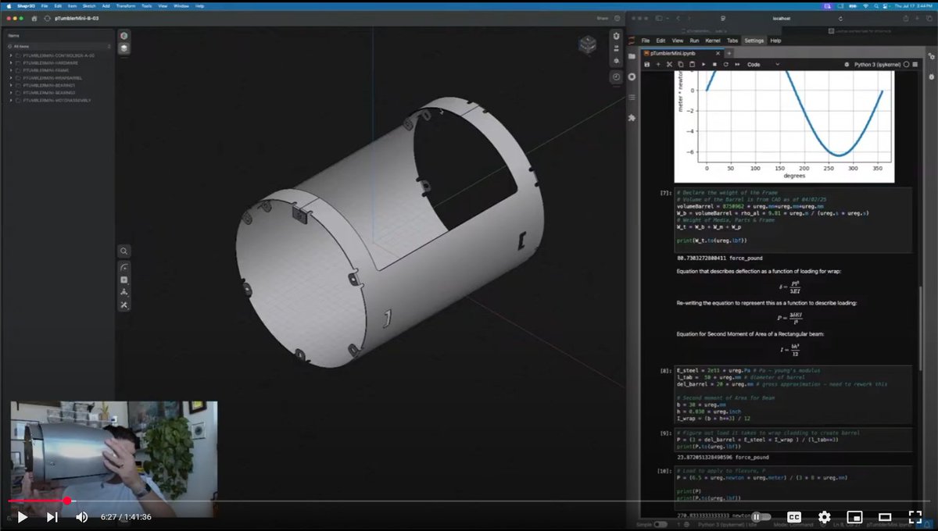This screenshot has width=938, height=531.
Task: Open the All Items filter dropdown
Action: pos(59,46)
